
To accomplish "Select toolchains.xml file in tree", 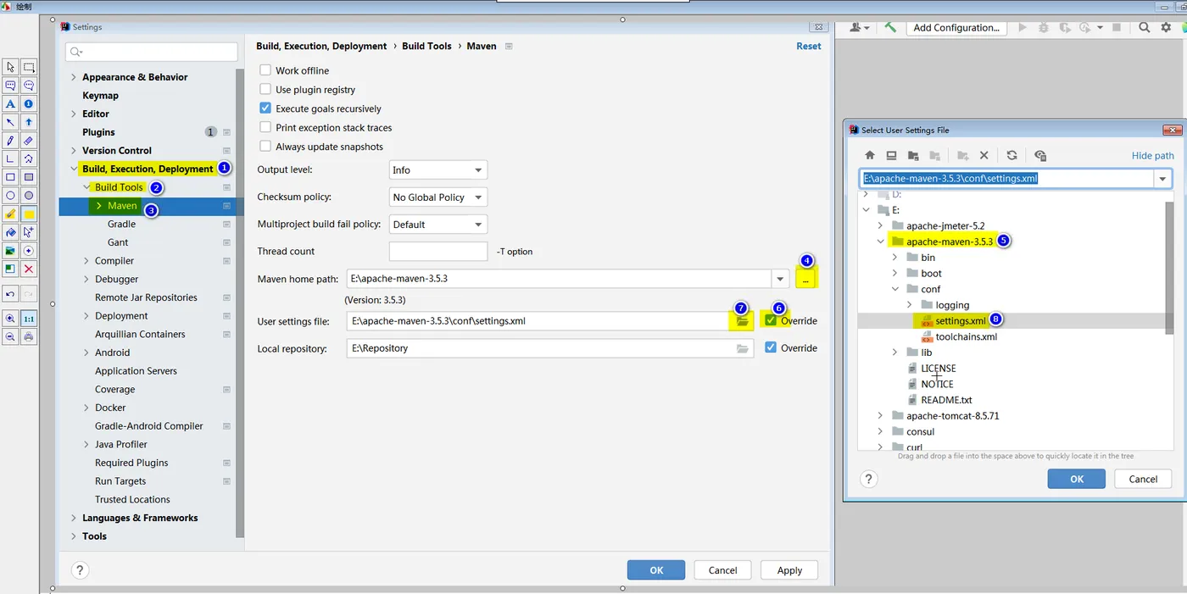I will click(x=966, y=336).
